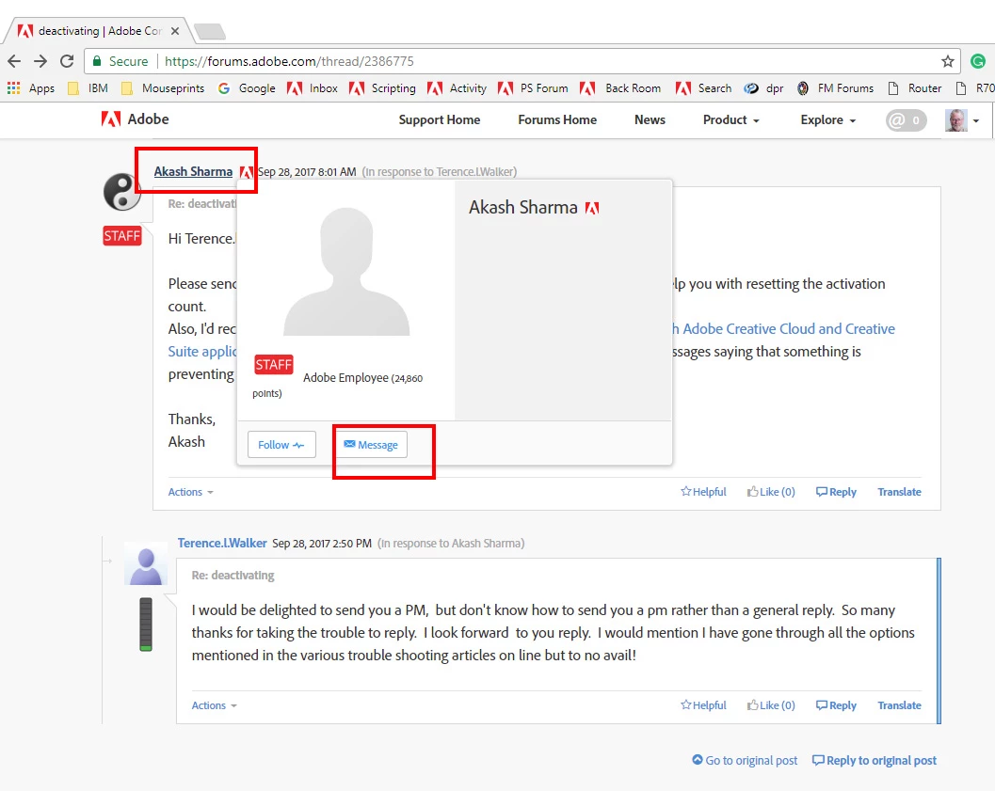Screen dimensions: 995x791
Task: Click the Message button in popup
Action: click(x=371, y=445)
